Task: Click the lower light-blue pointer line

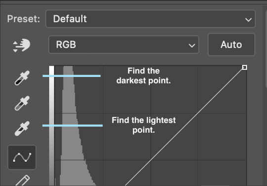Action: [x=73, y=126]
